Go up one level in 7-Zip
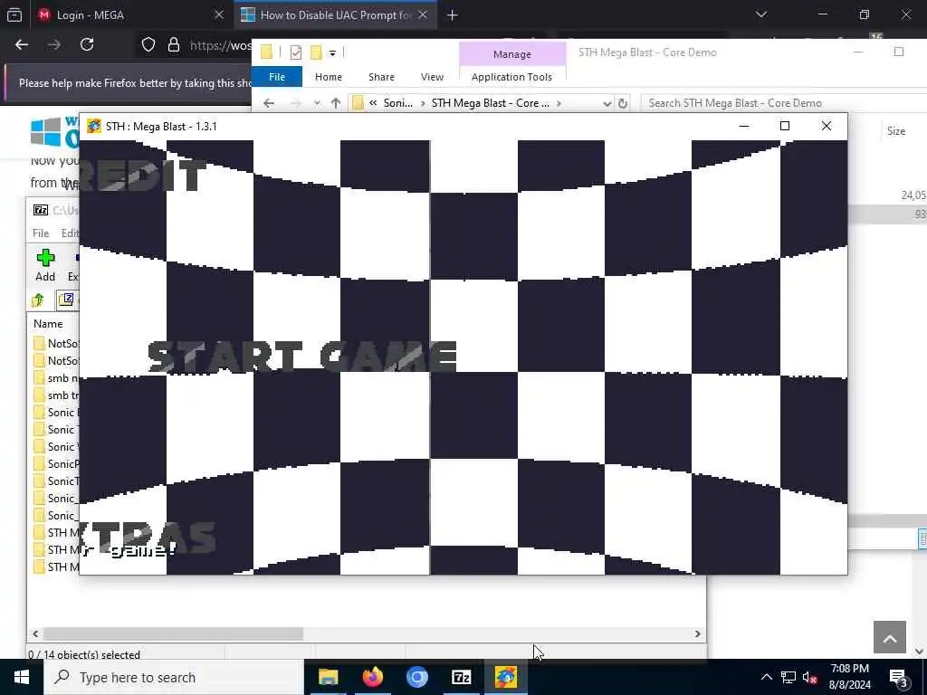The image size is (927, 695). 38,300
